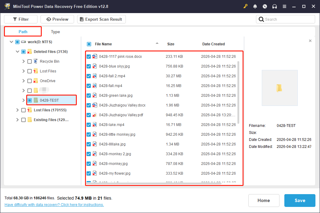This screenshot has width=320, height=213.
Task: Switch to the Path tab
Action: (23, 32)
